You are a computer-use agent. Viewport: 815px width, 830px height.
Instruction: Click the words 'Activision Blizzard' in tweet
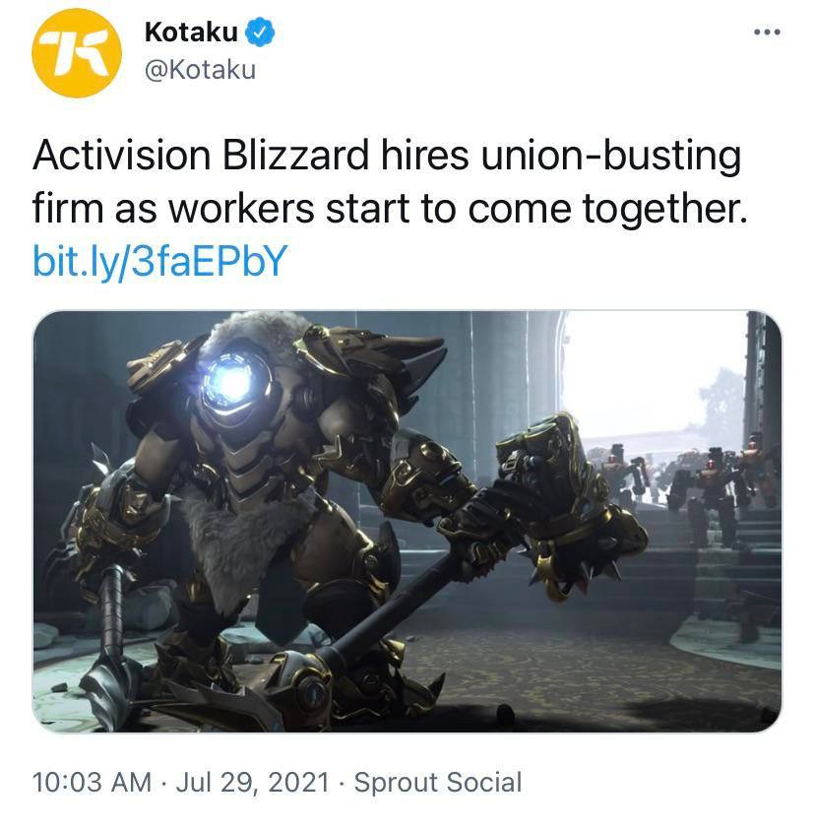201,156
